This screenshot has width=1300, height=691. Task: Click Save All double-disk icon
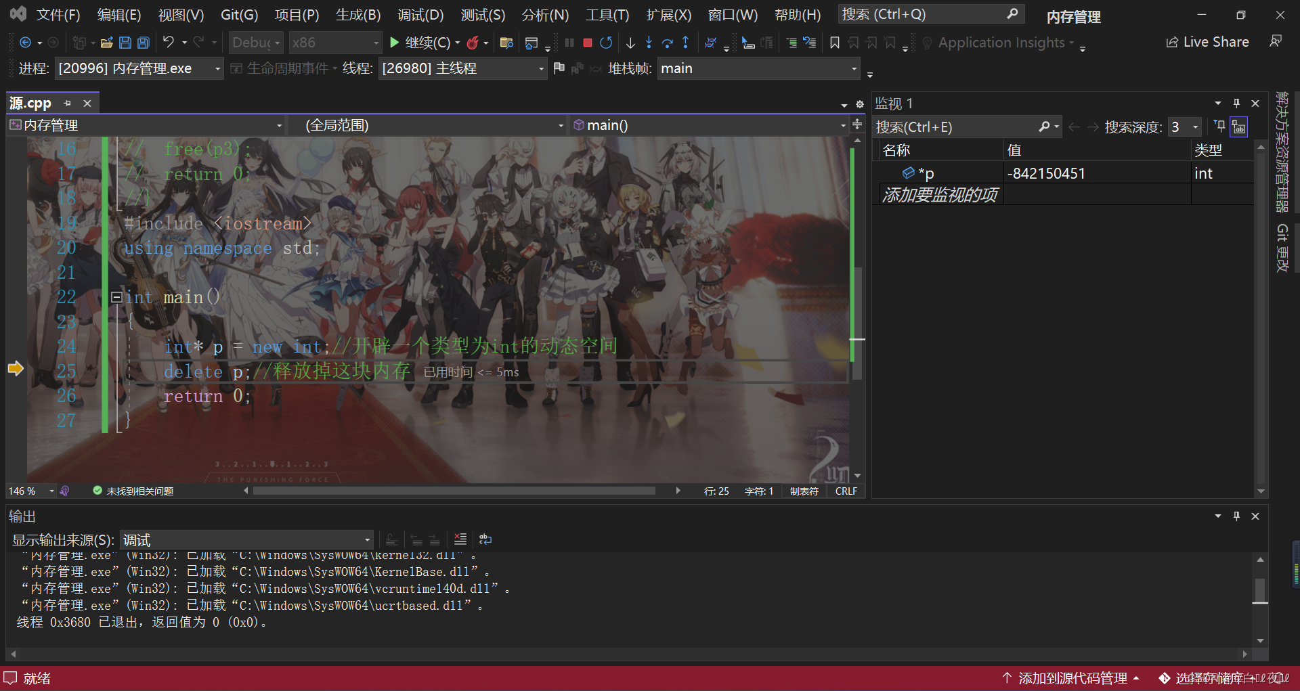point(144,43)
